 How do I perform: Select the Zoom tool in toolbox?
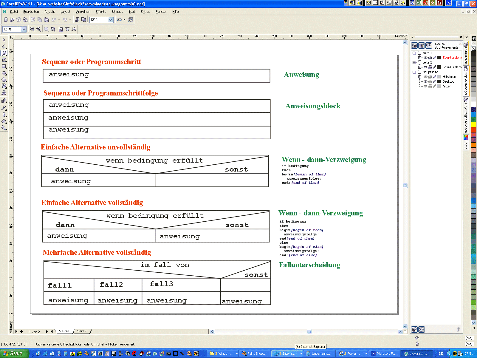4,53
